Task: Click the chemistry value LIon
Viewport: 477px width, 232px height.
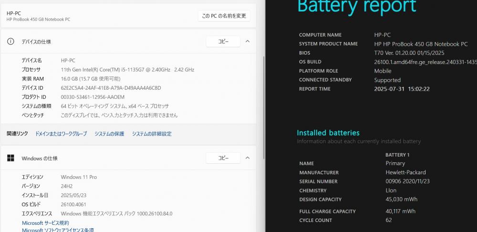Action: pos(391,190)
